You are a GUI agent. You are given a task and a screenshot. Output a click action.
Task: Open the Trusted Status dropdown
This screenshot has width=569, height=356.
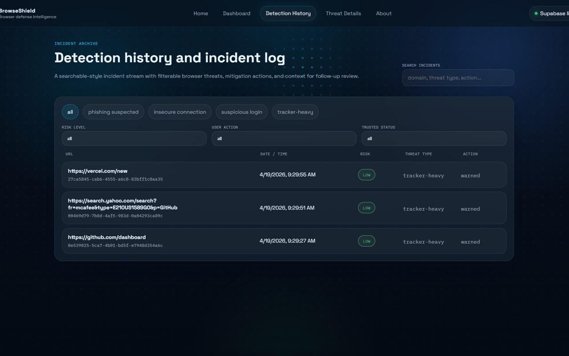pos(434,138)
